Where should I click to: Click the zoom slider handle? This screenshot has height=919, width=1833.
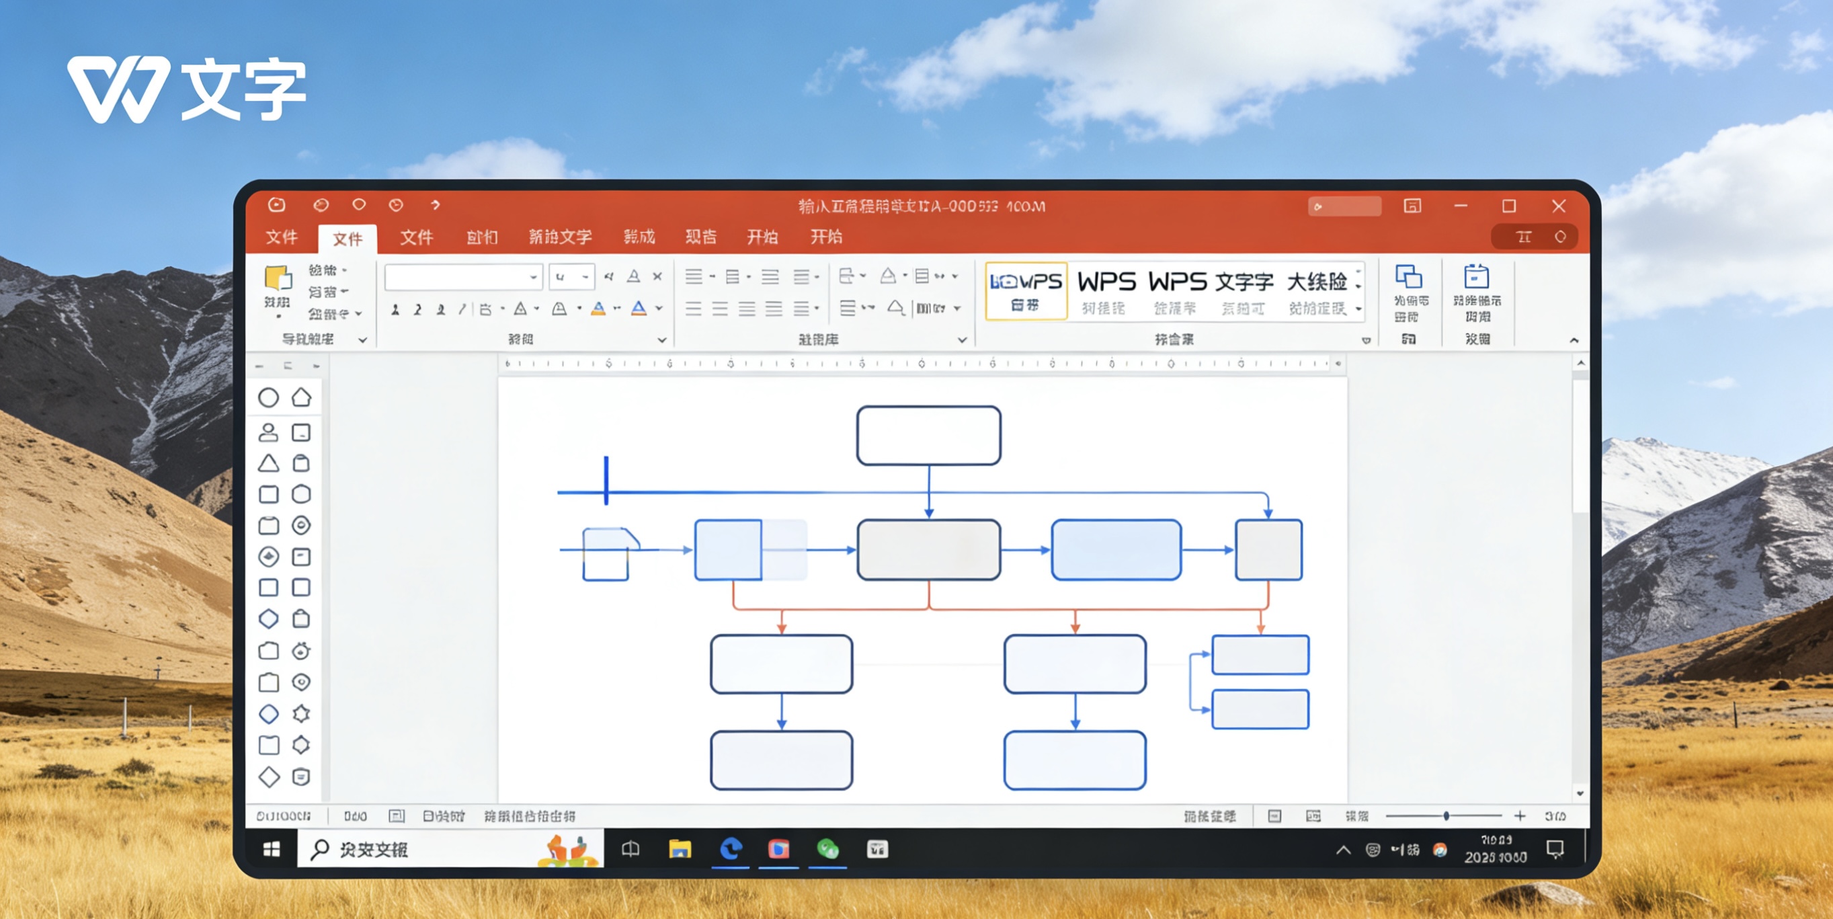click(1446, 815)
